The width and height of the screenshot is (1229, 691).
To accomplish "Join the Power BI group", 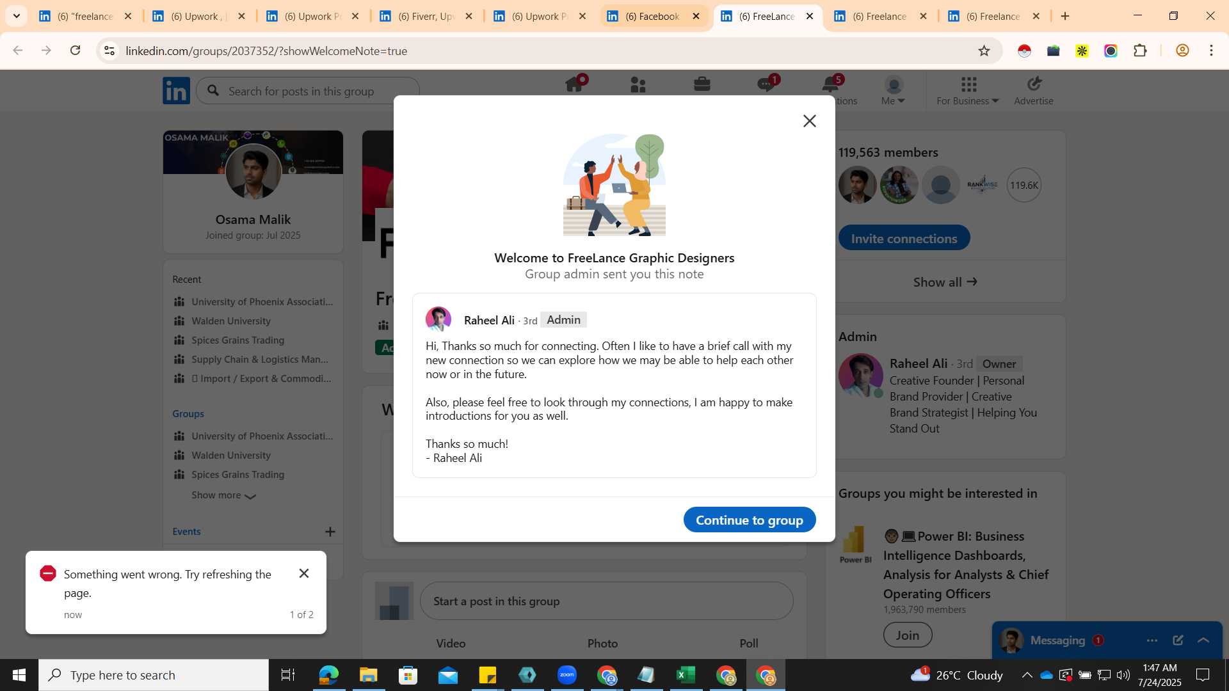I will coord(908,635).
